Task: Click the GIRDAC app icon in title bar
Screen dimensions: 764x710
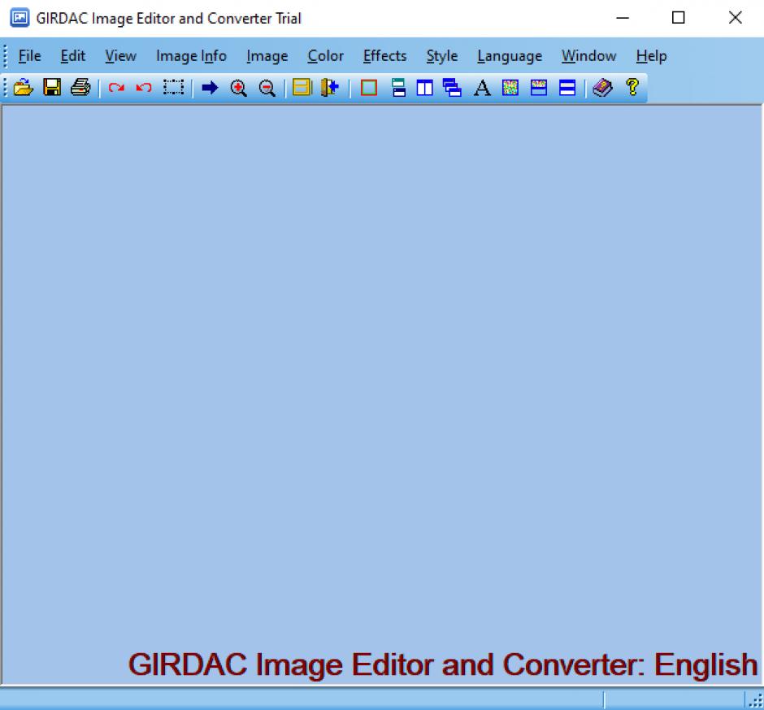Action: point(20,18)
